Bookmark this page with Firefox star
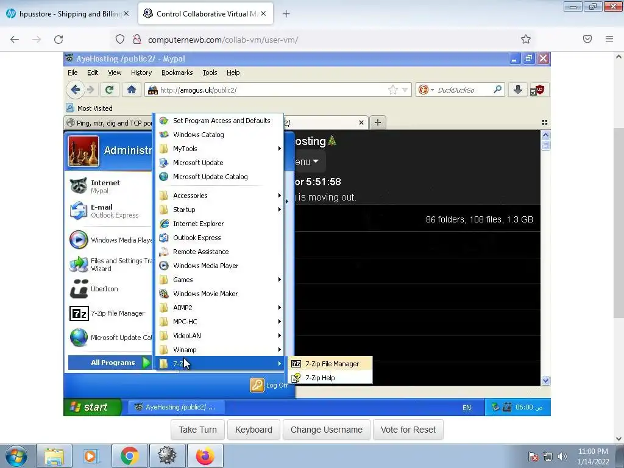This screenshot has width=624, height=468. [526, 39]
